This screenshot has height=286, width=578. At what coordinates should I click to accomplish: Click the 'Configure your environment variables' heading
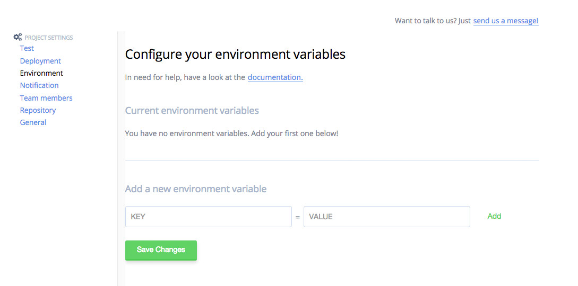(x=235, y=54)
